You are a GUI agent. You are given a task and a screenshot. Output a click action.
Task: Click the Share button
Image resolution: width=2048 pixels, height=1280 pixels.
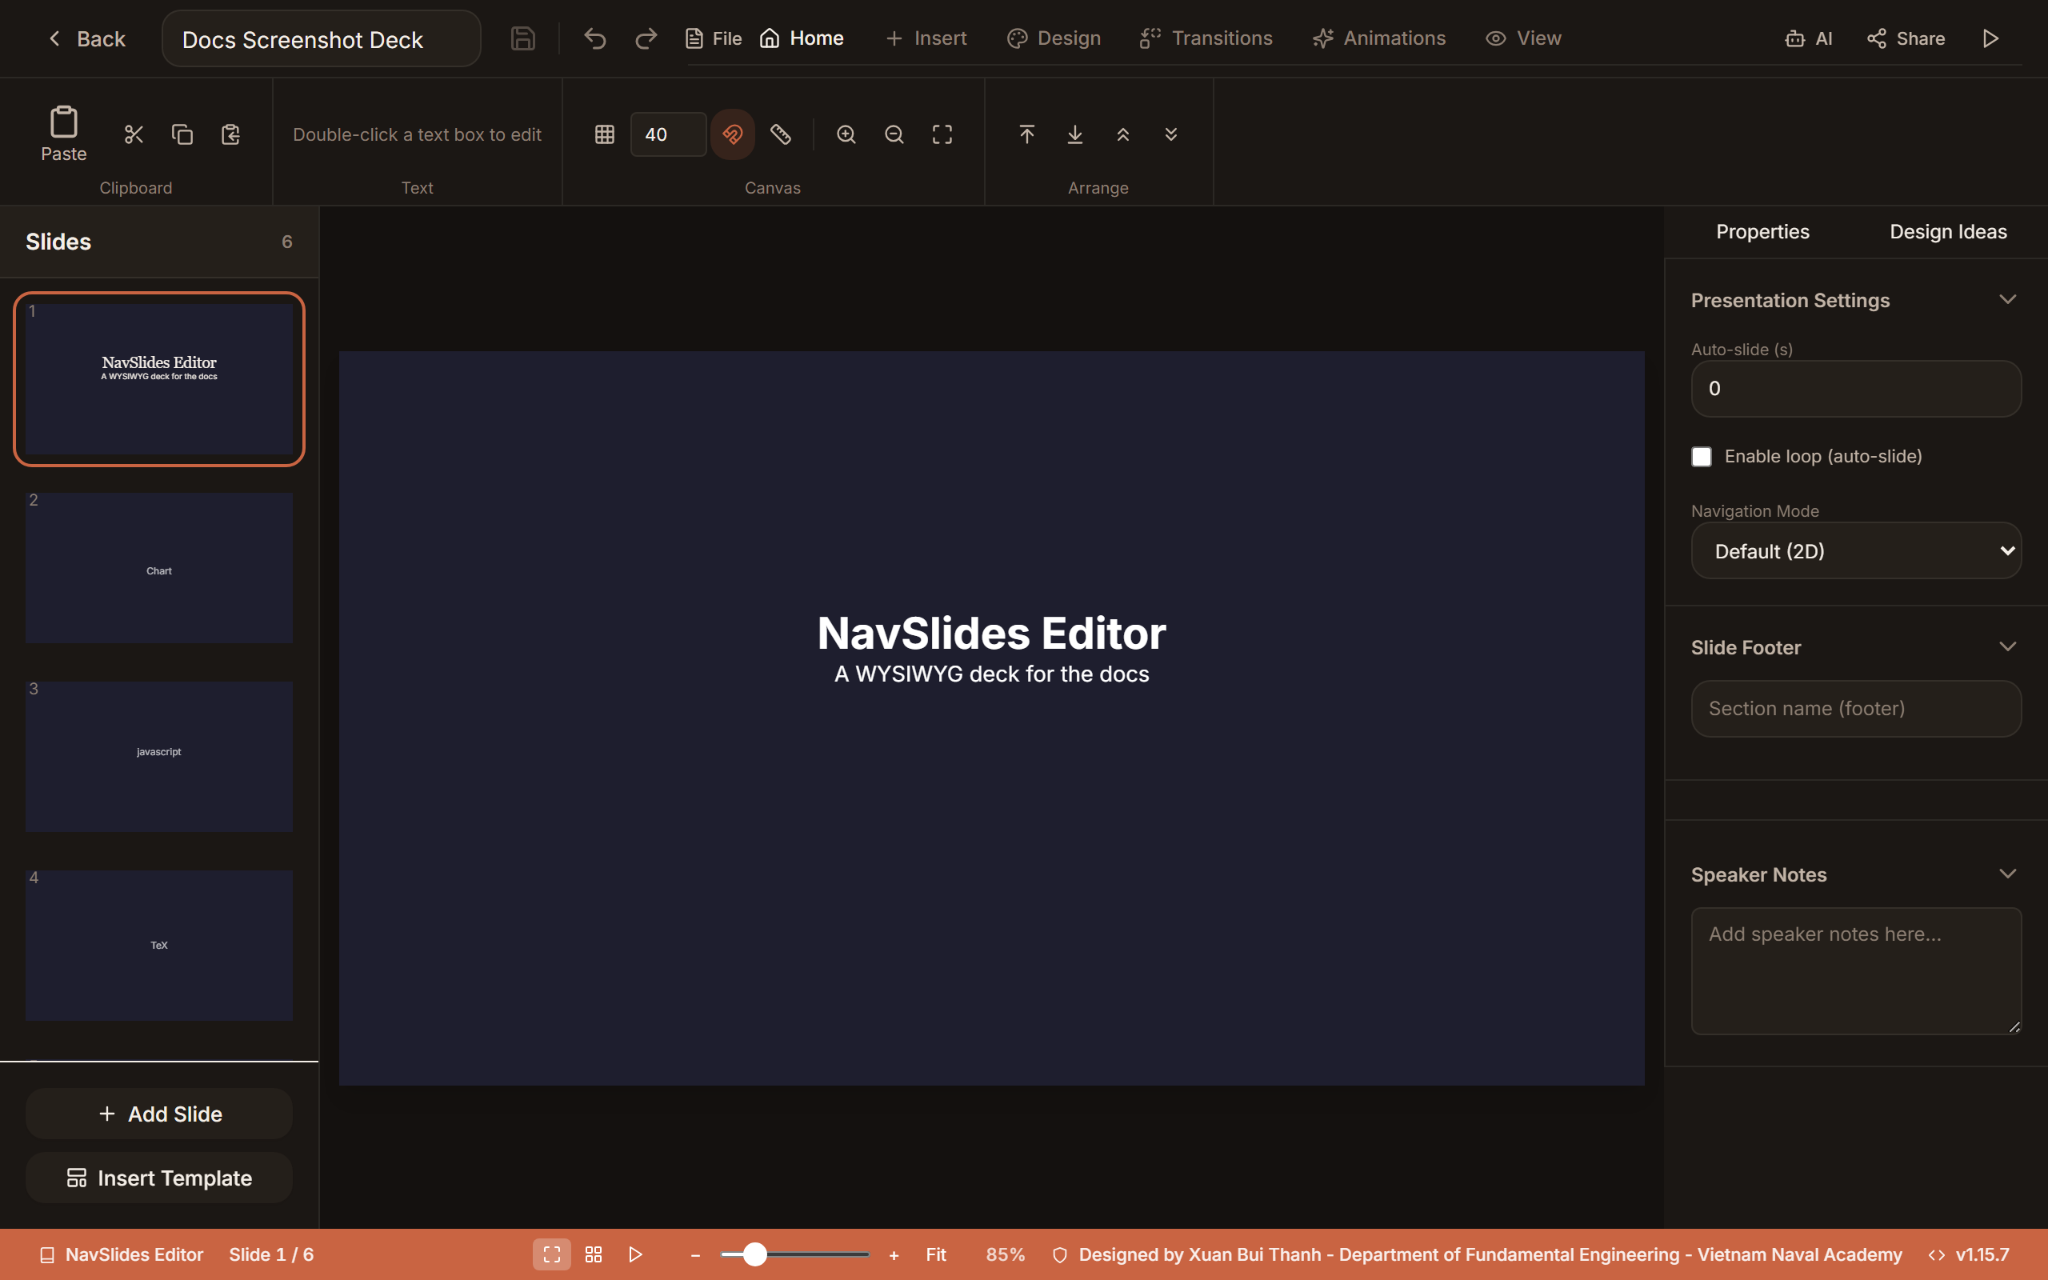[x=1906, y=39]
